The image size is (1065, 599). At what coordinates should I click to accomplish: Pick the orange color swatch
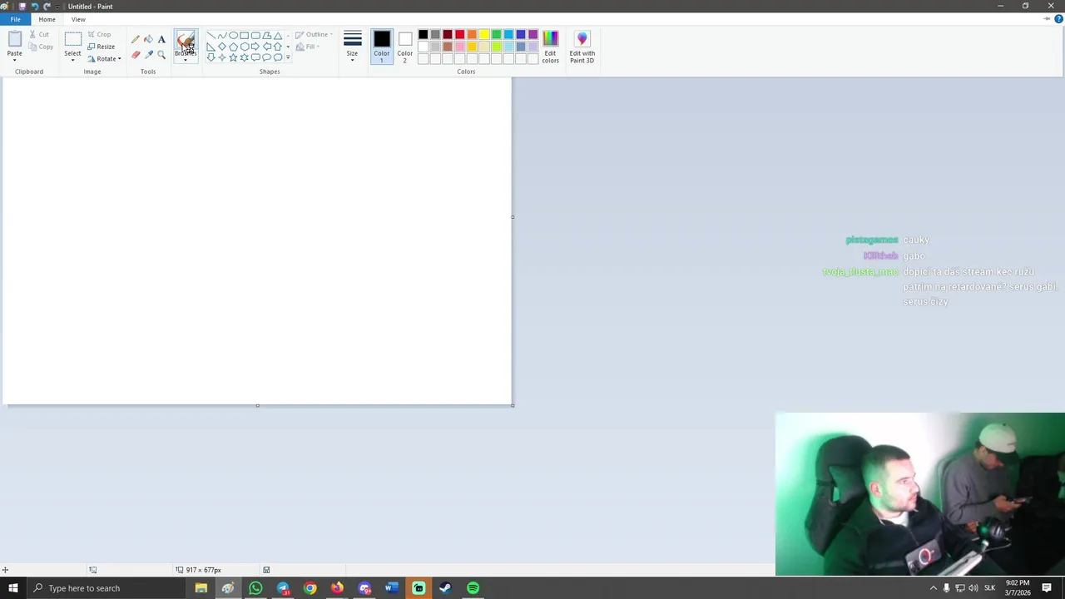(472, 35)
